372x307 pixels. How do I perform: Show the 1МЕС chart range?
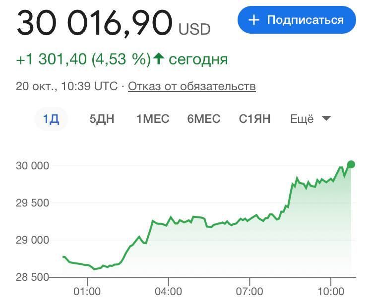pos(153,119)
